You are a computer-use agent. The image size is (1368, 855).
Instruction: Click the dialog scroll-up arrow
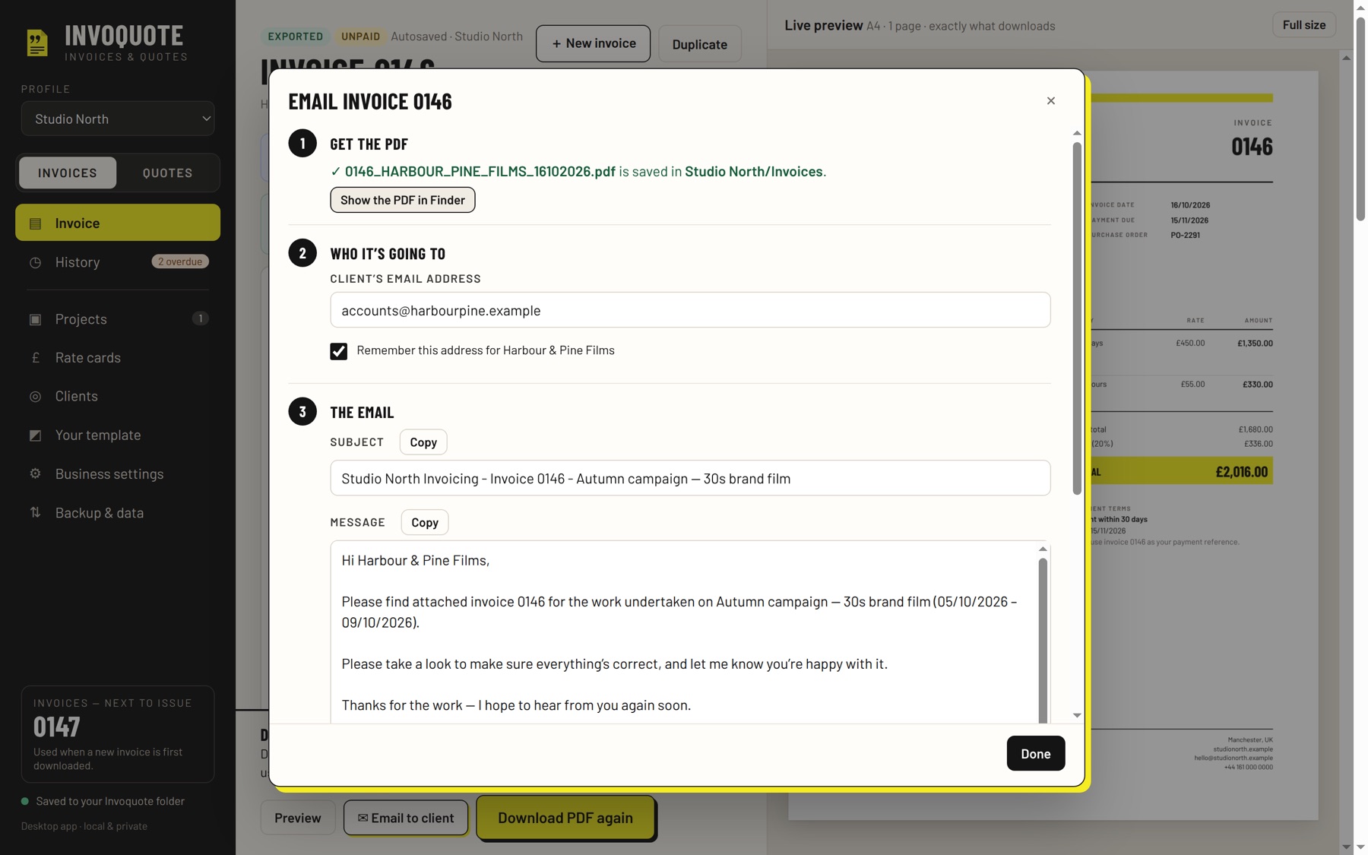pyautogui.click(x=1077, y=133)
